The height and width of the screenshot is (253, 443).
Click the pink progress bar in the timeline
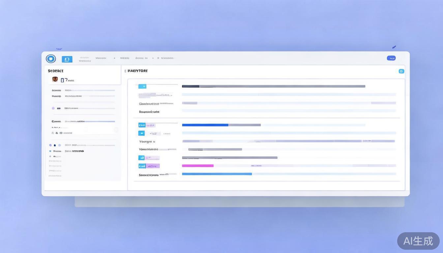(x=198, y=166)
